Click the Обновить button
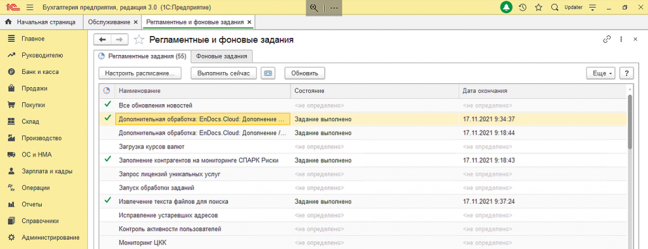 point(304,73)
